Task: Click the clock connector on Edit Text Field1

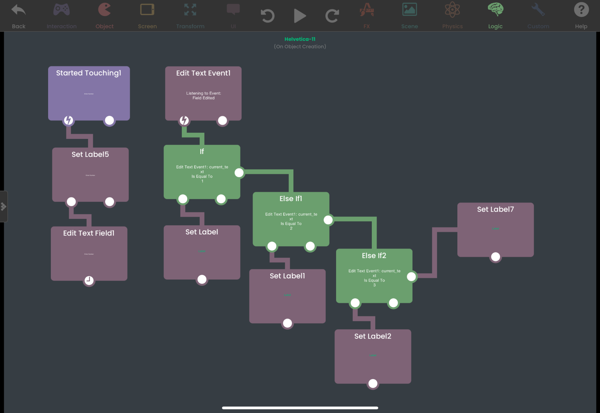Action: coord(89,281)
